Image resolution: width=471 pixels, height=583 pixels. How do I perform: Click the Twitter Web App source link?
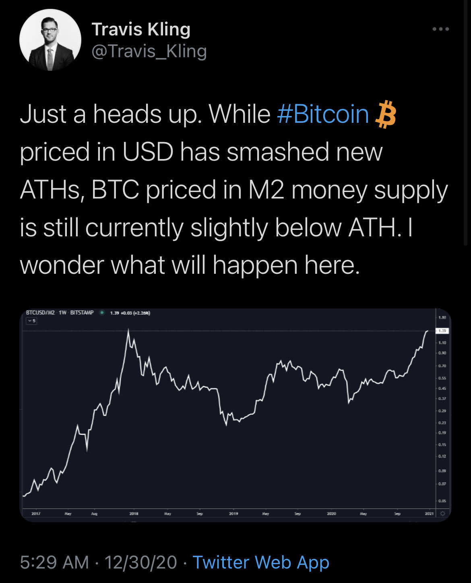coord(261,562)
